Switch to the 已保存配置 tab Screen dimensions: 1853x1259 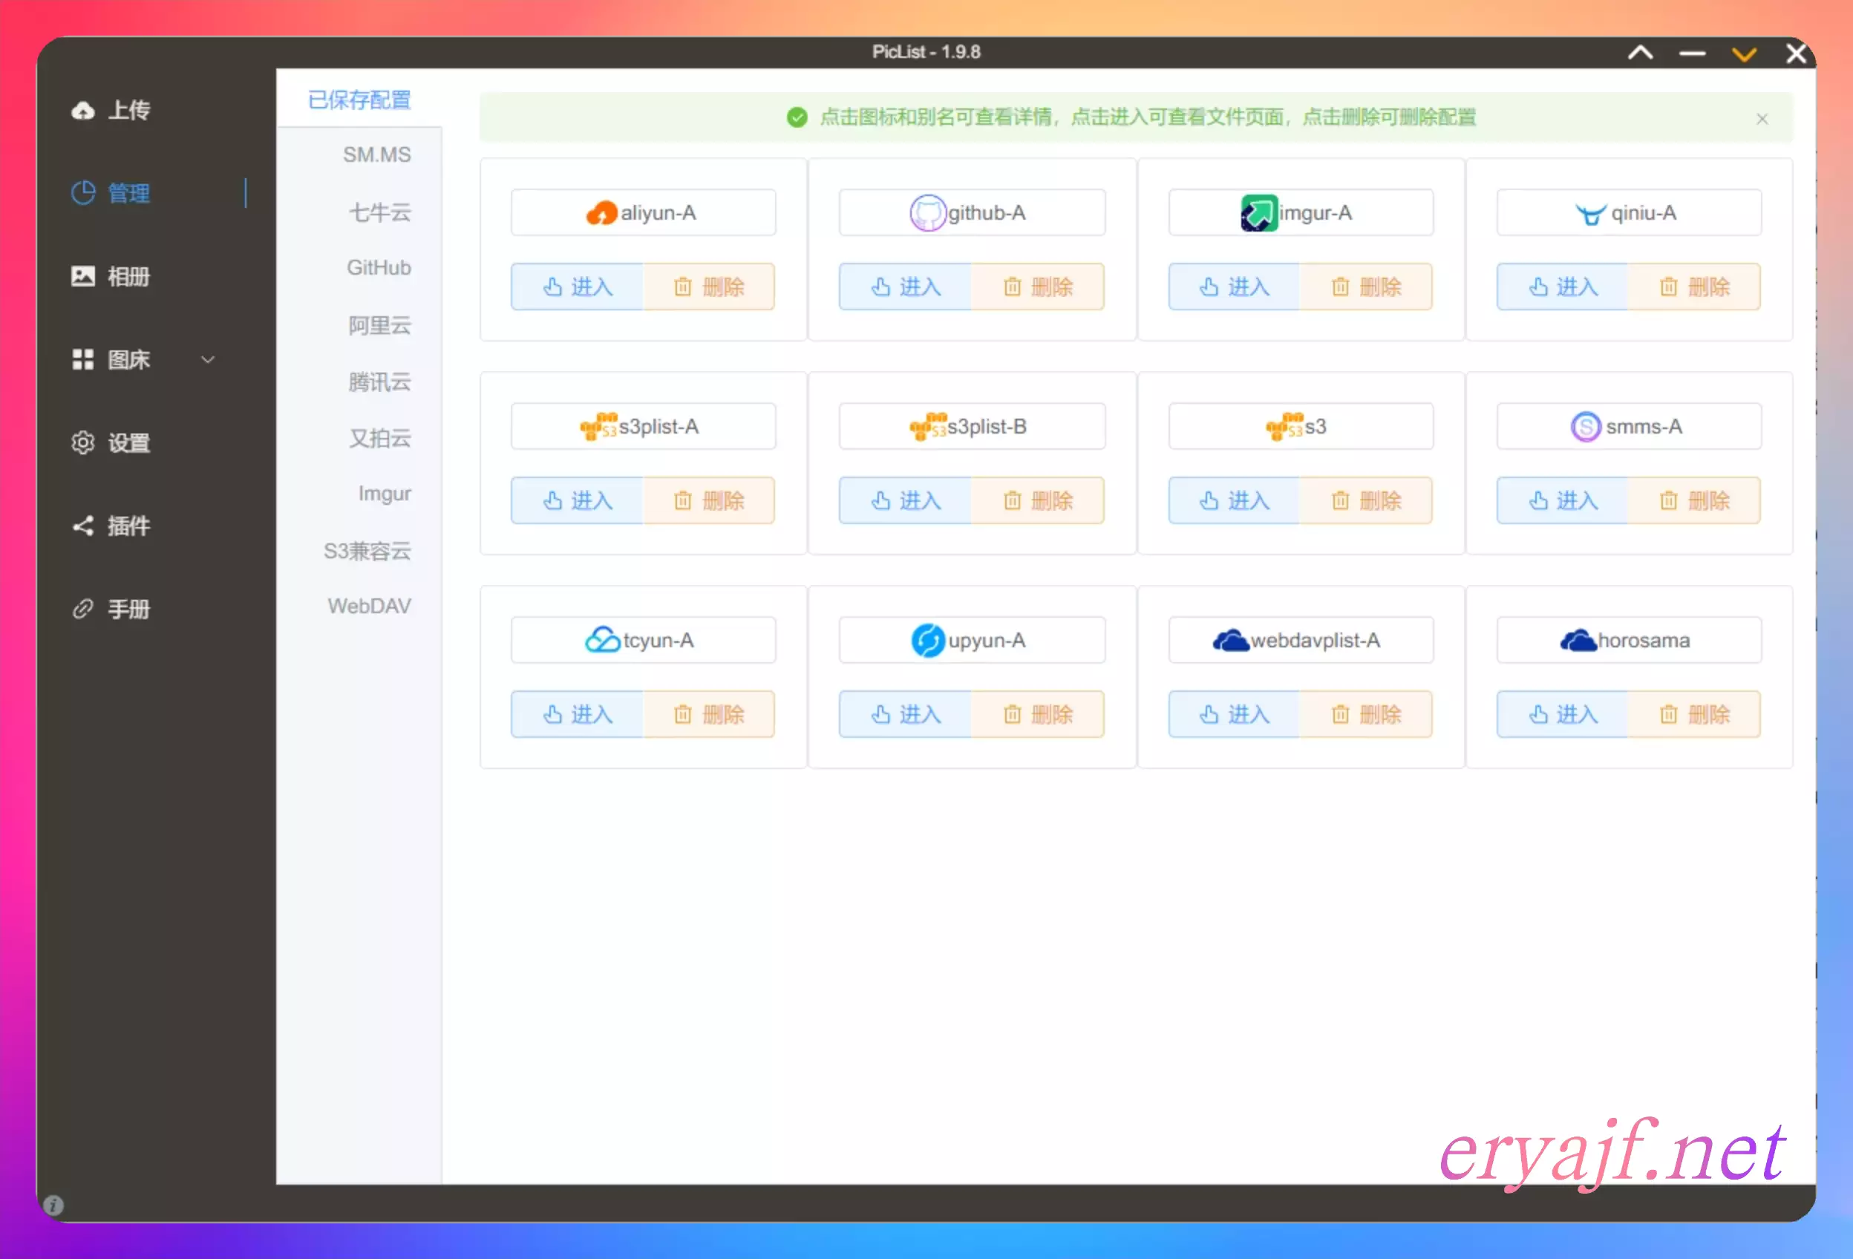[359, 99]
